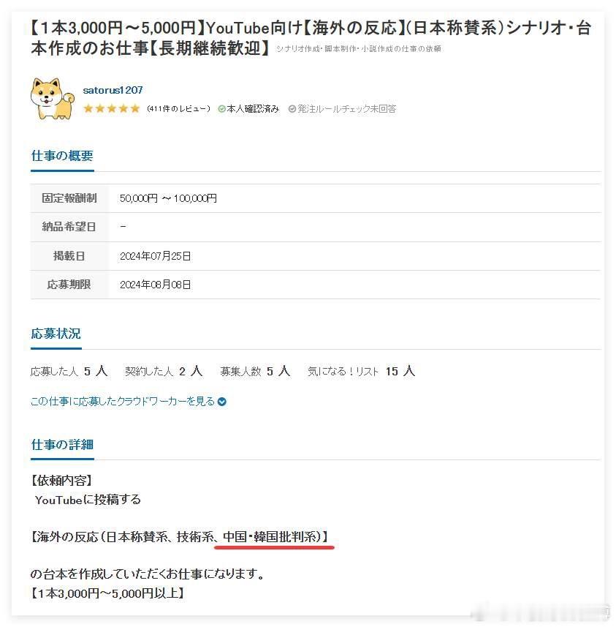616x627 pixels.
Task: Click the 応募した人 5 人 count
Action: pyautogui.click(x=69, y=372)
